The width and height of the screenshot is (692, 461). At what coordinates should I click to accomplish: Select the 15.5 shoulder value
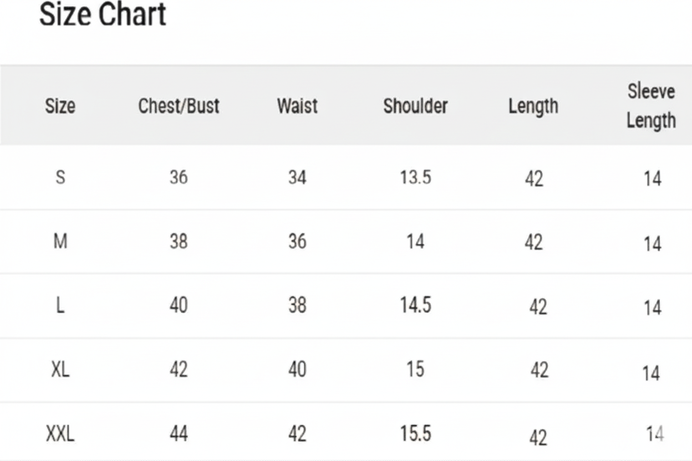coord(415,433)
